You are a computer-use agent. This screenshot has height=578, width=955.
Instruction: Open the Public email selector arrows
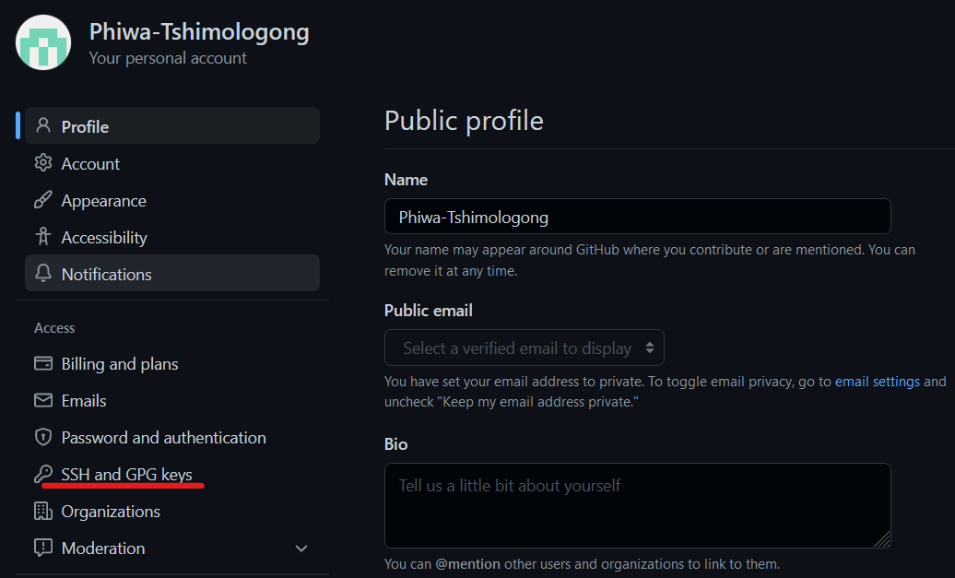click(652, 348)
